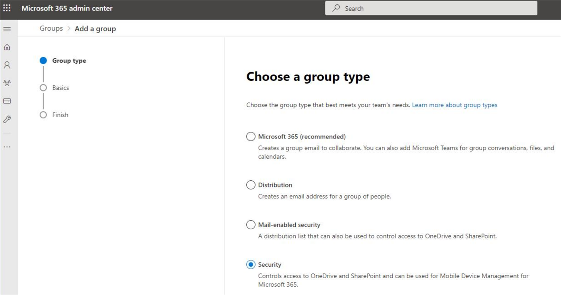Click the Distribution description text
Image resolution: width=561 pixels, height=295 pixels.
click(324, 196)
